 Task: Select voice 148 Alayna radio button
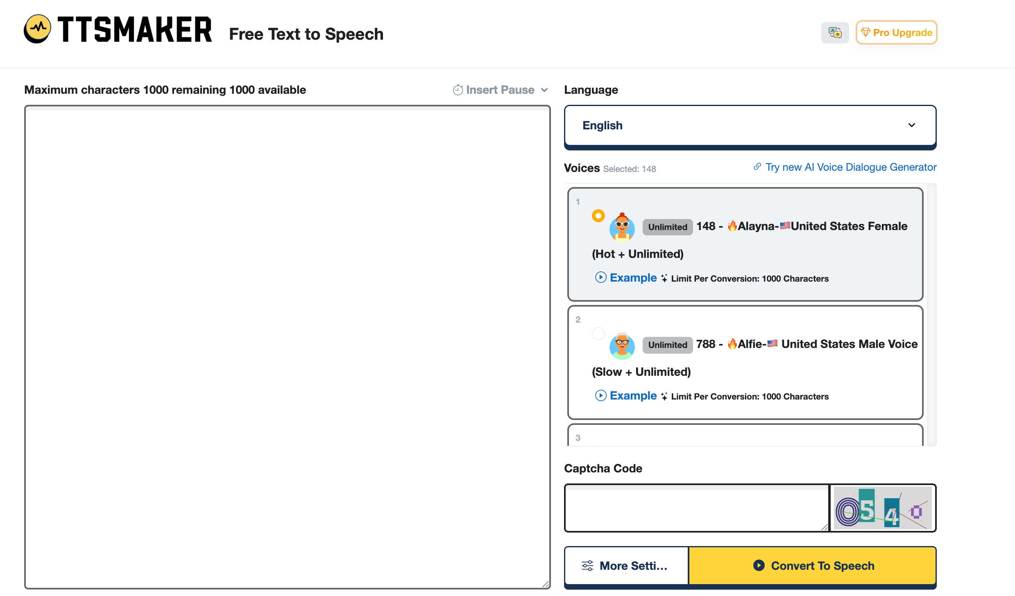coord(598,216)
